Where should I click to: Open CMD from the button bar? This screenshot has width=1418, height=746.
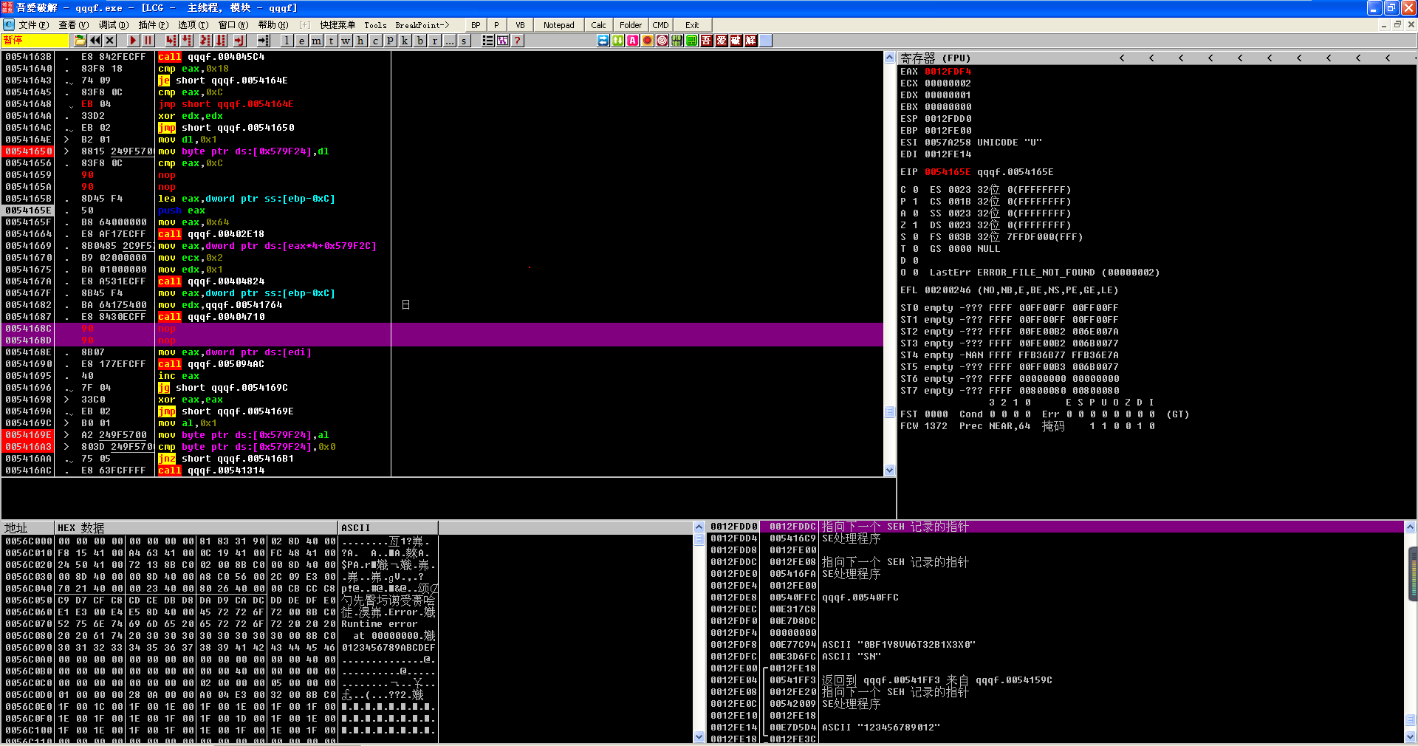coord(660,25)
